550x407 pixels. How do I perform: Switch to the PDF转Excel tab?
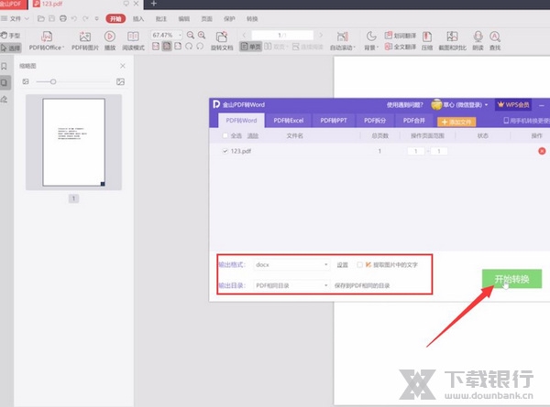click(x=289, y=121)
